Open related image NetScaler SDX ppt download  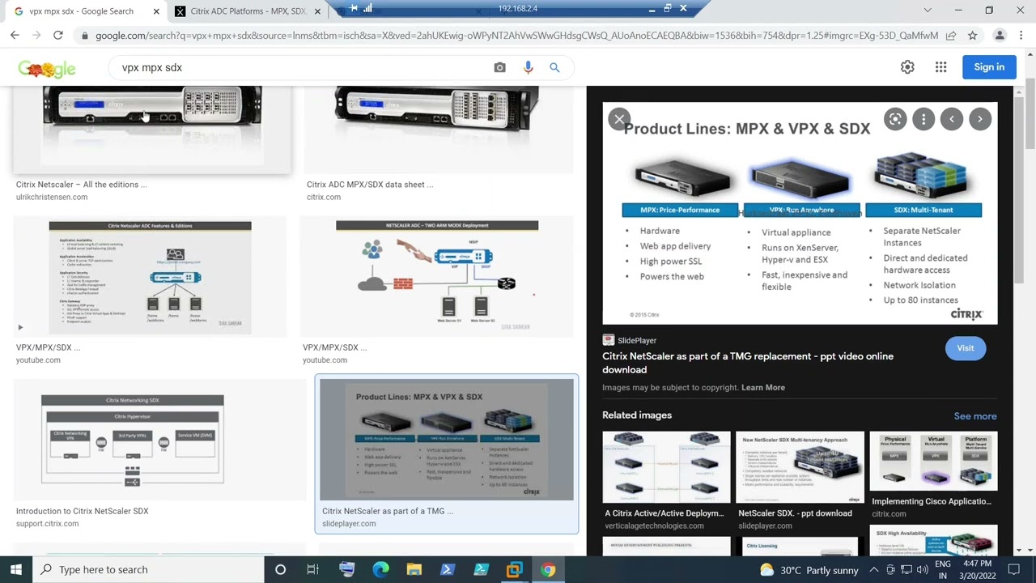coord(800,468)
